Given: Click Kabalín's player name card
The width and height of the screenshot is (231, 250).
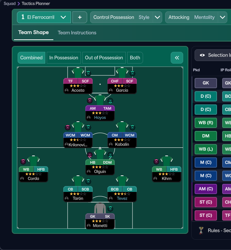Looking at the screenshot, I should [122, 144].
